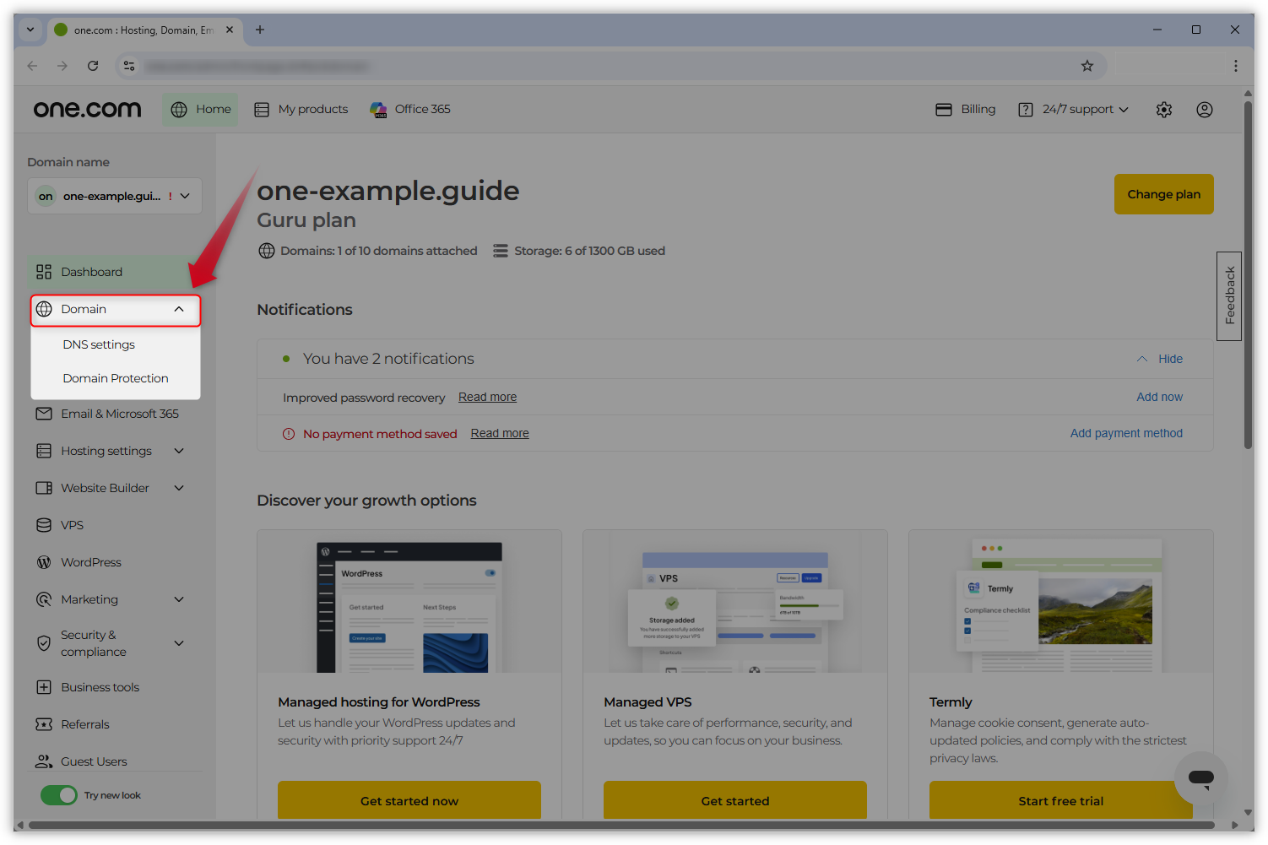Go back to previous page
Screen dimensions: 1268x845
point(32,66)
